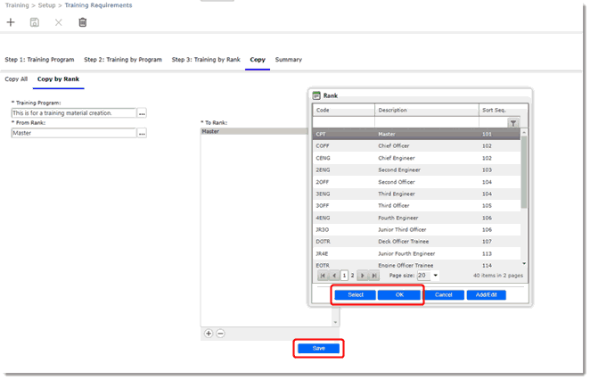This screenshot has width=590, height=380.
Task: Go to Step 2: Training by Program tab
Action: [123, 60]
